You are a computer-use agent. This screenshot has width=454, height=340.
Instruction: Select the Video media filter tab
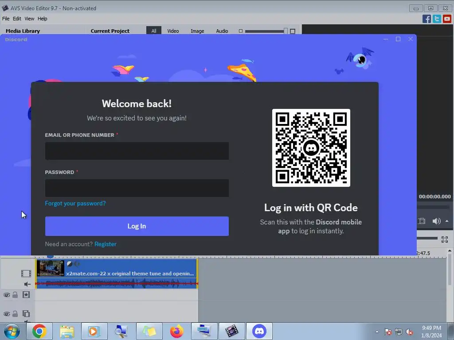173,31
